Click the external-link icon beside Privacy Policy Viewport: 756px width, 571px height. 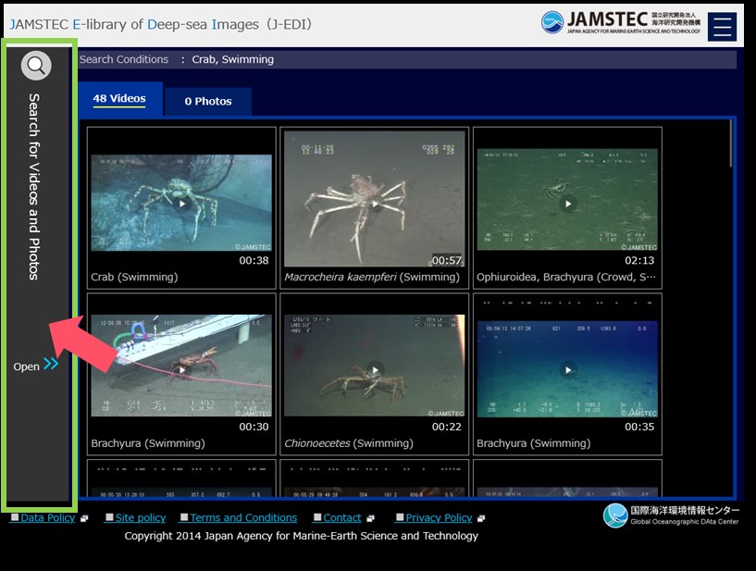click(x=480, y=518)
